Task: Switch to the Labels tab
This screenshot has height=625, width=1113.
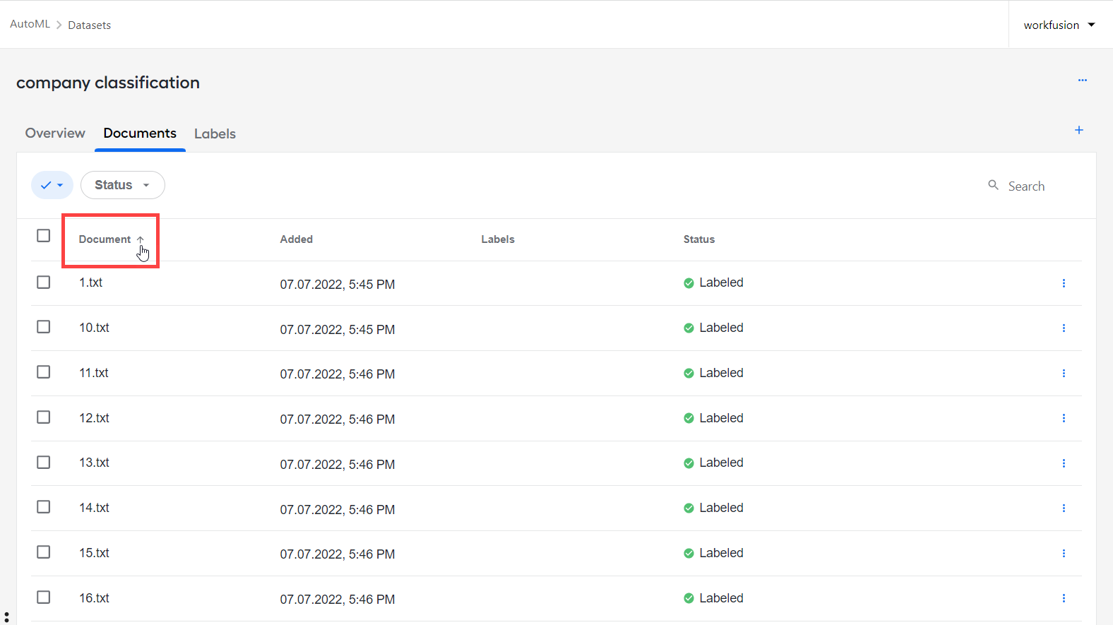Action: (x=215, y=134)
